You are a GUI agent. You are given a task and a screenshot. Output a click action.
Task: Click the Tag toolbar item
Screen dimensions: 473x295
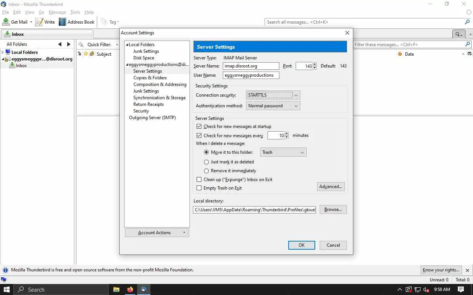pyautogui.click(x=110, y=22)
